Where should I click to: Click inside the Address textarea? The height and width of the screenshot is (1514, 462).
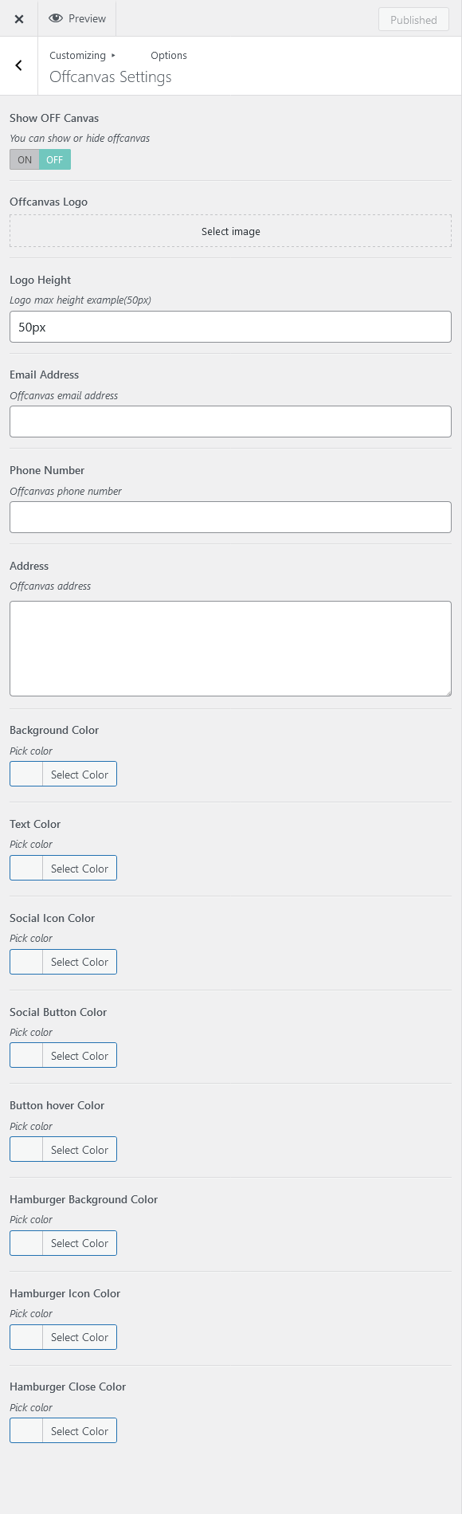pyautogui.click(x=230, y=649)
